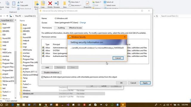Click Select none in the ribbon
Image resolution: width=191 pixels, height=107 pixels.
[110, 5]
